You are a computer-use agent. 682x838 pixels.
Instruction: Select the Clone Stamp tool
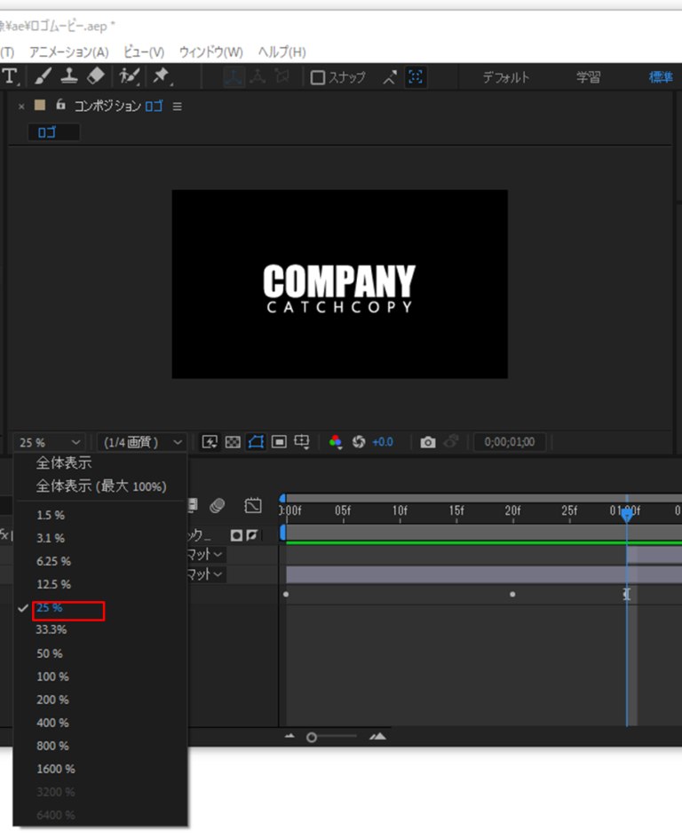click(69, 77)
